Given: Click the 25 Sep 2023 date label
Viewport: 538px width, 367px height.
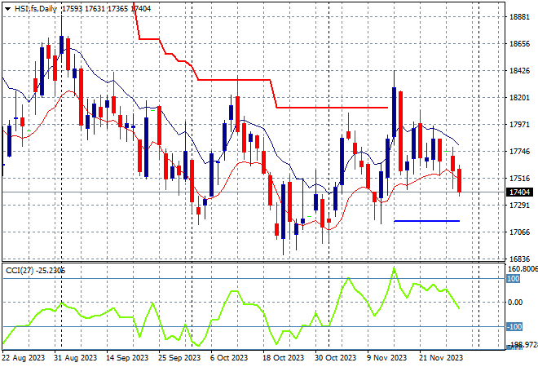Looking at the screenshot, I should tap(179, 358).
